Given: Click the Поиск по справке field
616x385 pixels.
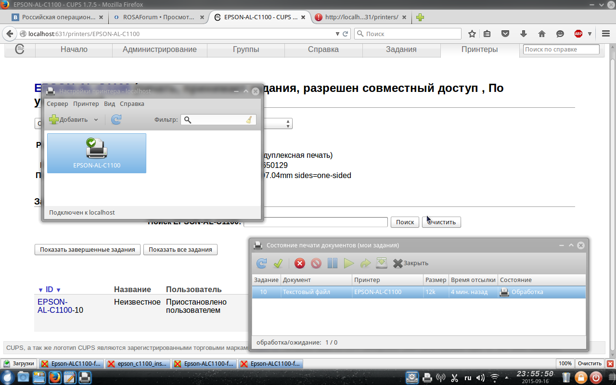Looking at the screenshot, I should tap(561, 50).
